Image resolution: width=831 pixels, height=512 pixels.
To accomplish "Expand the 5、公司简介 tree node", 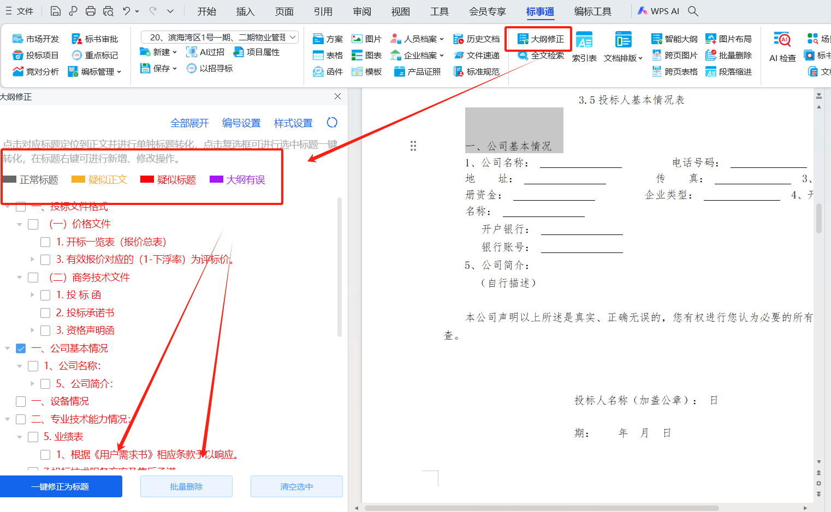I will (x=32, y=384).
